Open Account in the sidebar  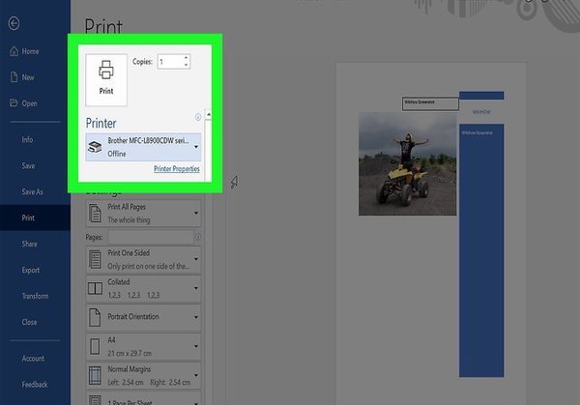[x=33, y=359]
